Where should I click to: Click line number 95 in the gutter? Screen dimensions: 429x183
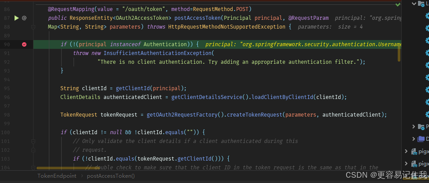(7, 88)
